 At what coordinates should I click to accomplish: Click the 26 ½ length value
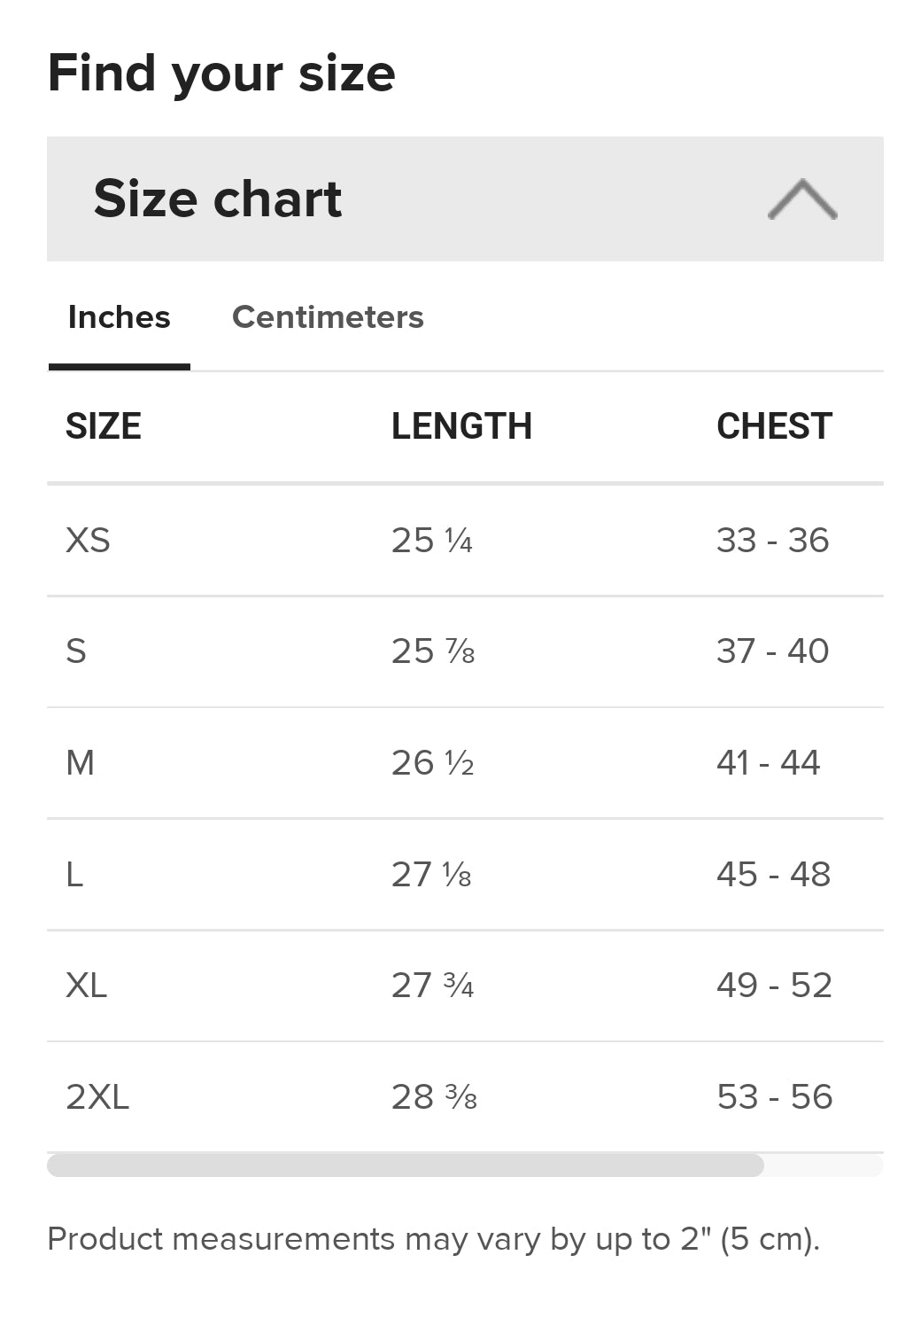(x=433, y=763)
